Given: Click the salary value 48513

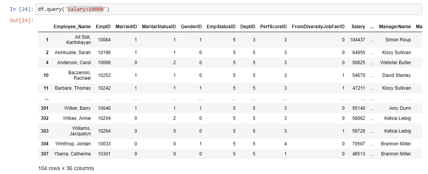Looking at the screenshot, I should click(359, 154).
